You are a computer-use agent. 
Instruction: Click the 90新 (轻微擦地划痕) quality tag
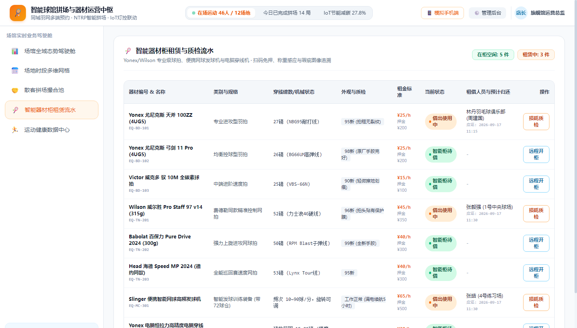tap(361, 184)
